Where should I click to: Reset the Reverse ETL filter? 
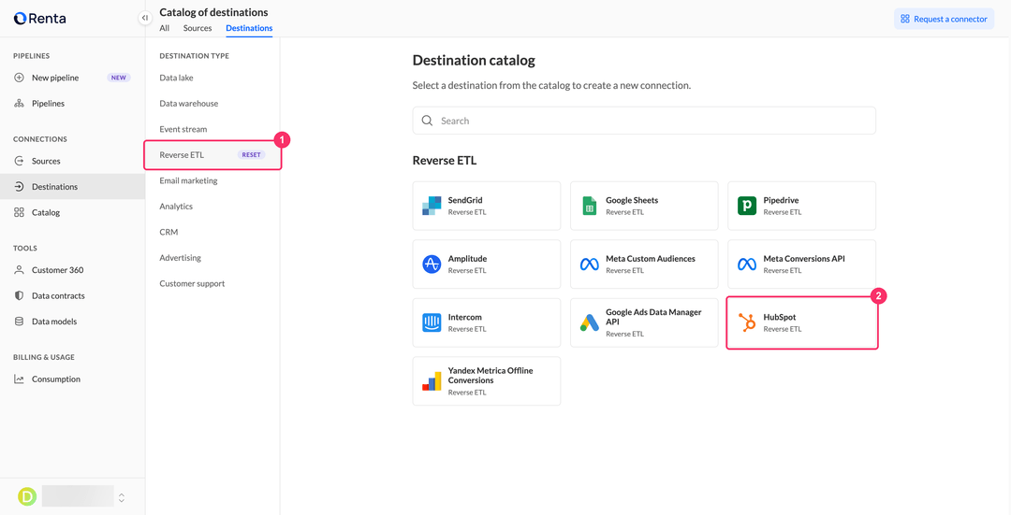click(252, 155)
